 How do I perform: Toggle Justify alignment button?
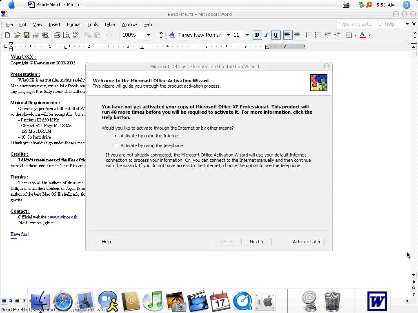click(x=296, y=35)
